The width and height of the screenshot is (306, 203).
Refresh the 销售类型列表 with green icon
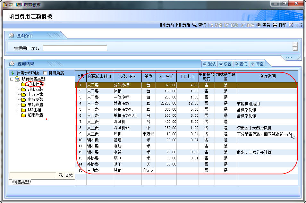click(13, 73)
